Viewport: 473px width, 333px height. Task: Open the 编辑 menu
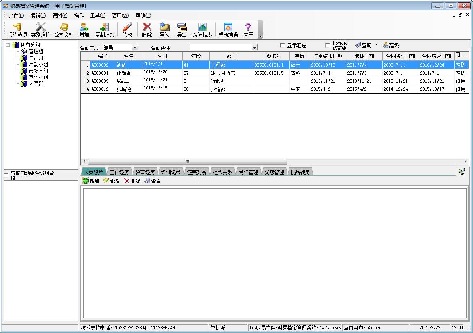point(38,15)
